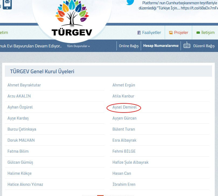Go to the first pagination page
The image size is (218, 196).
tap(85, 195)
